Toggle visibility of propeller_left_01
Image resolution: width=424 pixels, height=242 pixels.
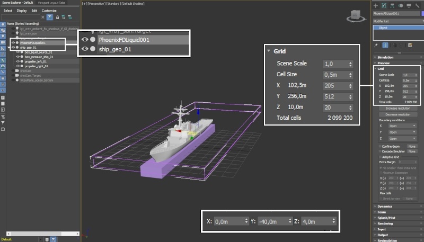pyautogui.click(x=18, y=61)
